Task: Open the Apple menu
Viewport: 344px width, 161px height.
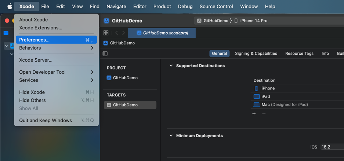Action: pos(10,6)
